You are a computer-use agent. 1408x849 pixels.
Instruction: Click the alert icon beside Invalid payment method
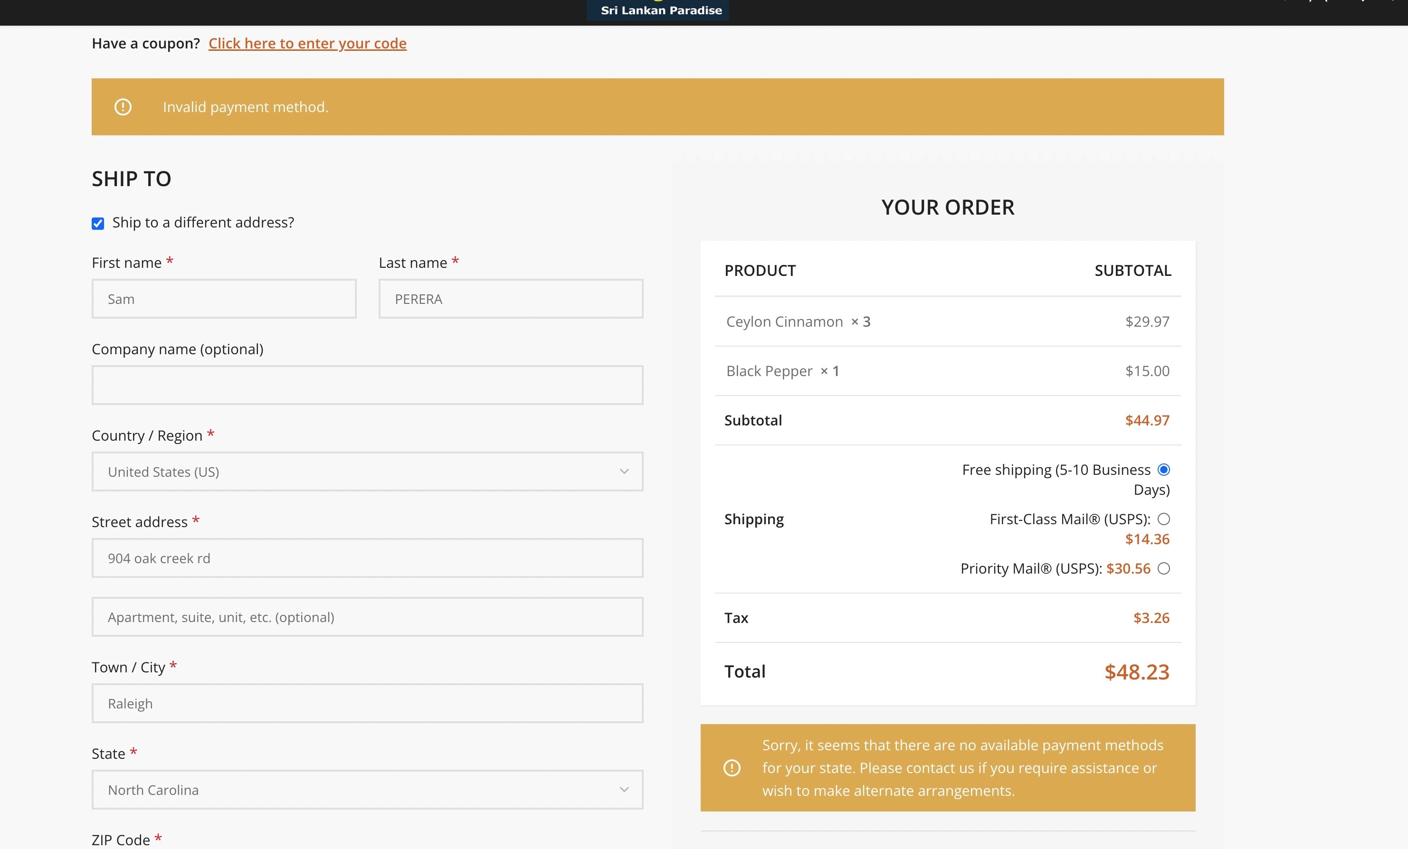coord(123,107)
